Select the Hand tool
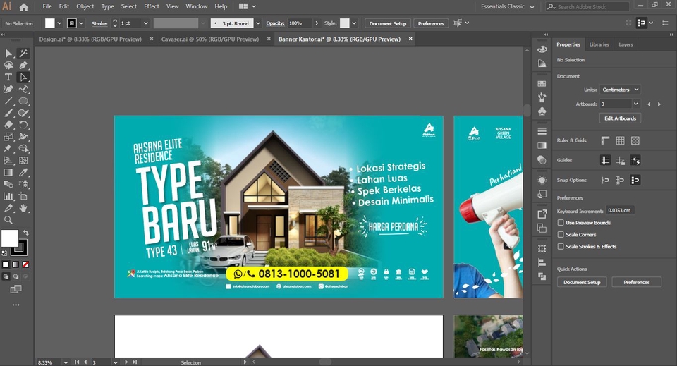The image size is (677, 366). tap(23, 208)
